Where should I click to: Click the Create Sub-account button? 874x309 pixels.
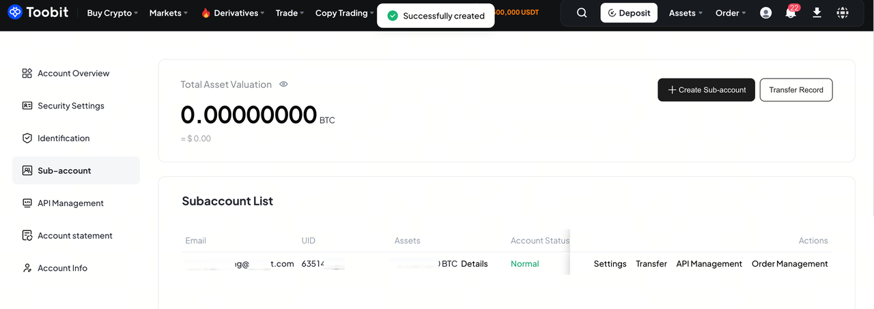[706, 90]
